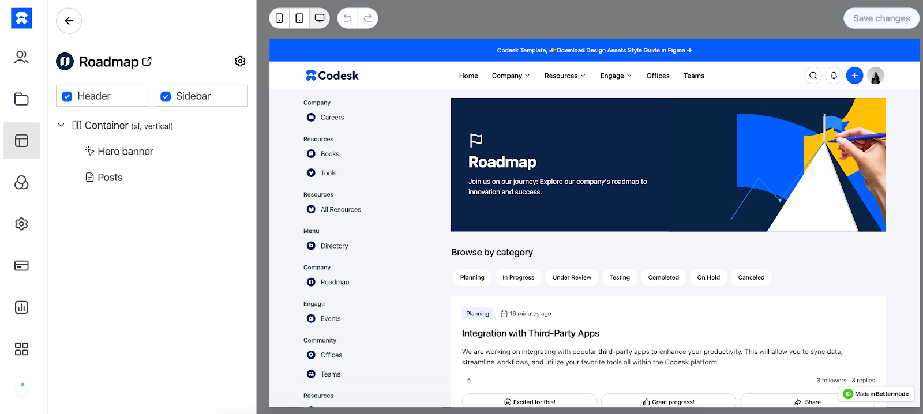This screenshot has width=923, height=414.
Task: Click the Codesk logo
Action: (332, 76)
